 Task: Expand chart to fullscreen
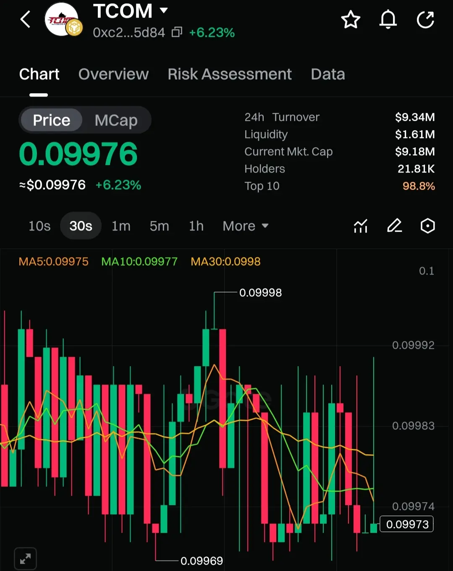[x=25, y=559]
